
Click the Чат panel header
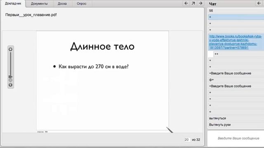213,4
